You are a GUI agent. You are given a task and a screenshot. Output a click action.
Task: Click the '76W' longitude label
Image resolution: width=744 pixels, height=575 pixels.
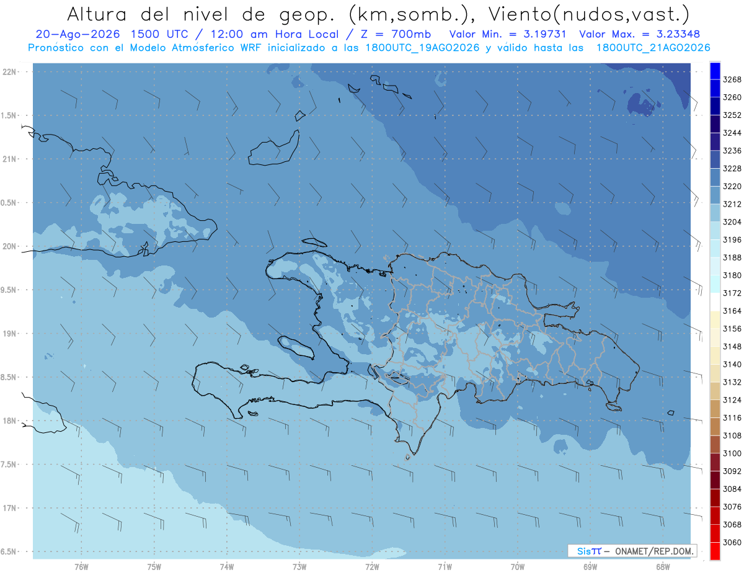[x=81, y=566]
